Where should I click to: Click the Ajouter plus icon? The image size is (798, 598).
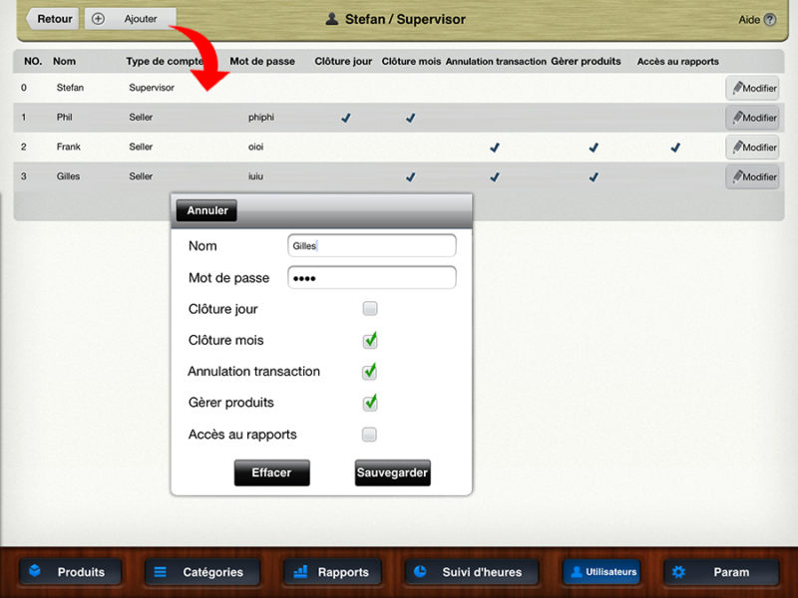[x=98, y=19]
